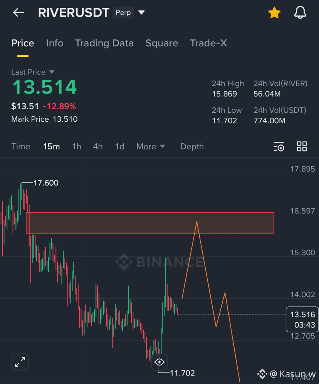Open chart indicator settings icon
Viewport: 319px width, 384px height.
279,146
